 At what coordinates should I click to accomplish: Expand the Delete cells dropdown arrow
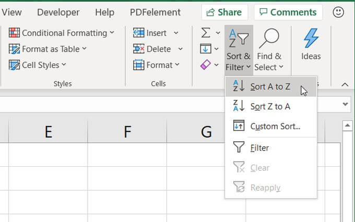pyautogui.click(x=180, y=49)
